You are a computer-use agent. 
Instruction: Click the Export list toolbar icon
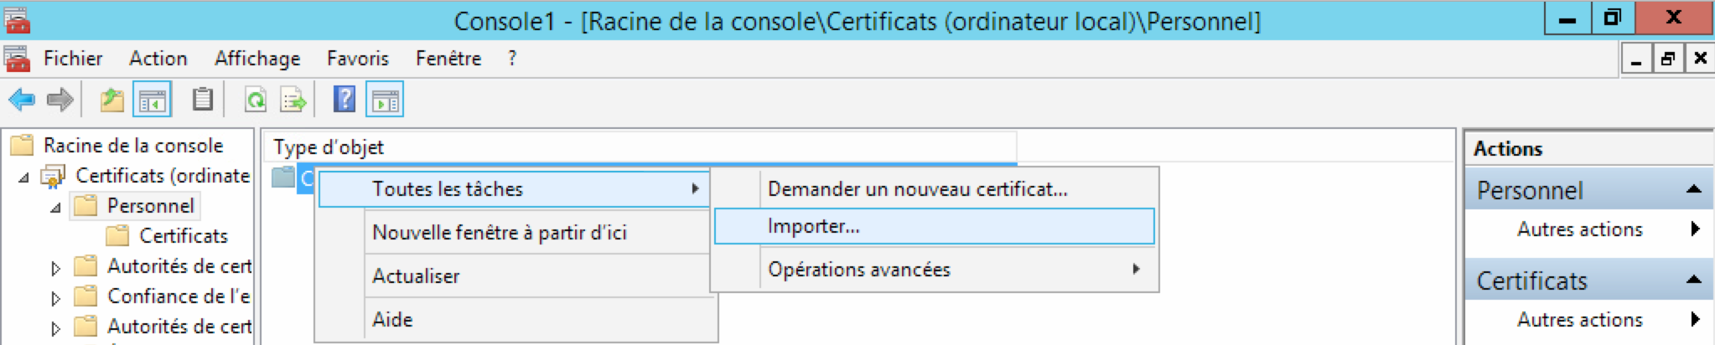294,100
